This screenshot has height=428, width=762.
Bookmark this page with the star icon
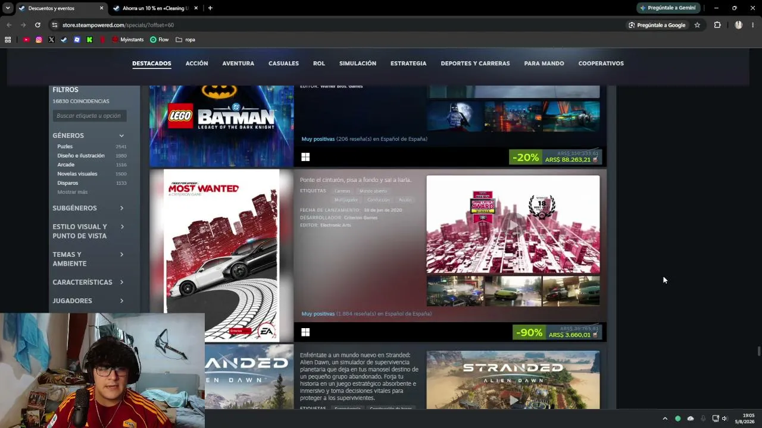coord(697,25)
